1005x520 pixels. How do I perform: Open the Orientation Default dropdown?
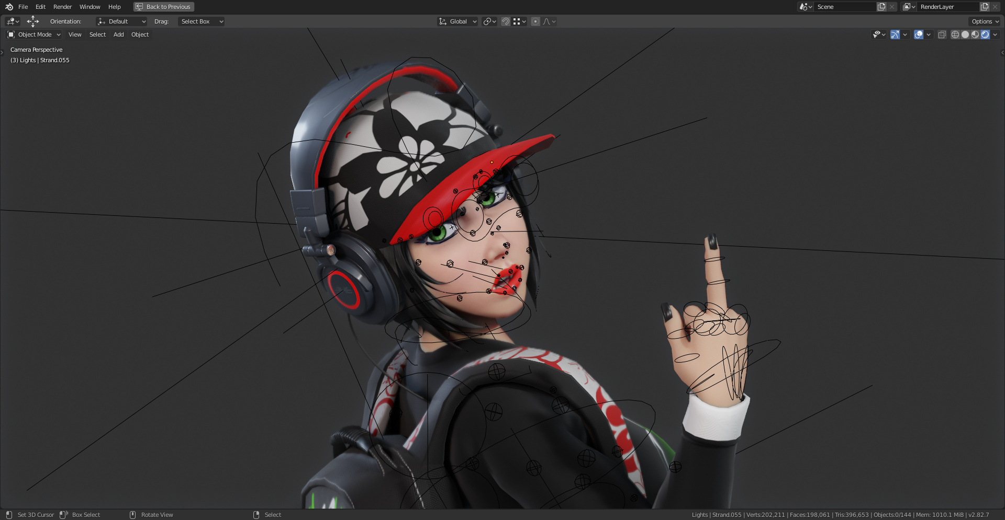(121, 21)
